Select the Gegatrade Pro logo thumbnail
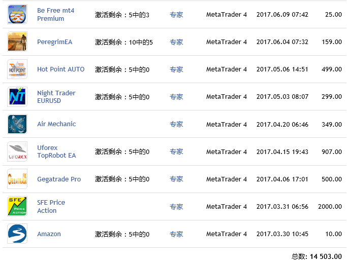The width and height of the screenshot is (347, 264). pyautogui.click(x=17, y=179)
